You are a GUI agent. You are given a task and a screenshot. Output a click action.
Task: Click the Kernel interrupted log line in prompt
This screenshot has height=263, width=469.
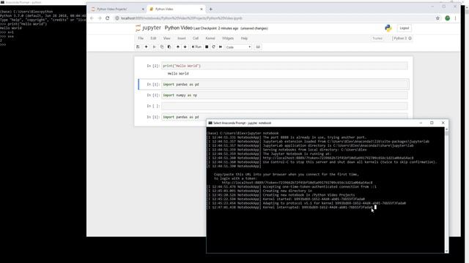(290, 207)
